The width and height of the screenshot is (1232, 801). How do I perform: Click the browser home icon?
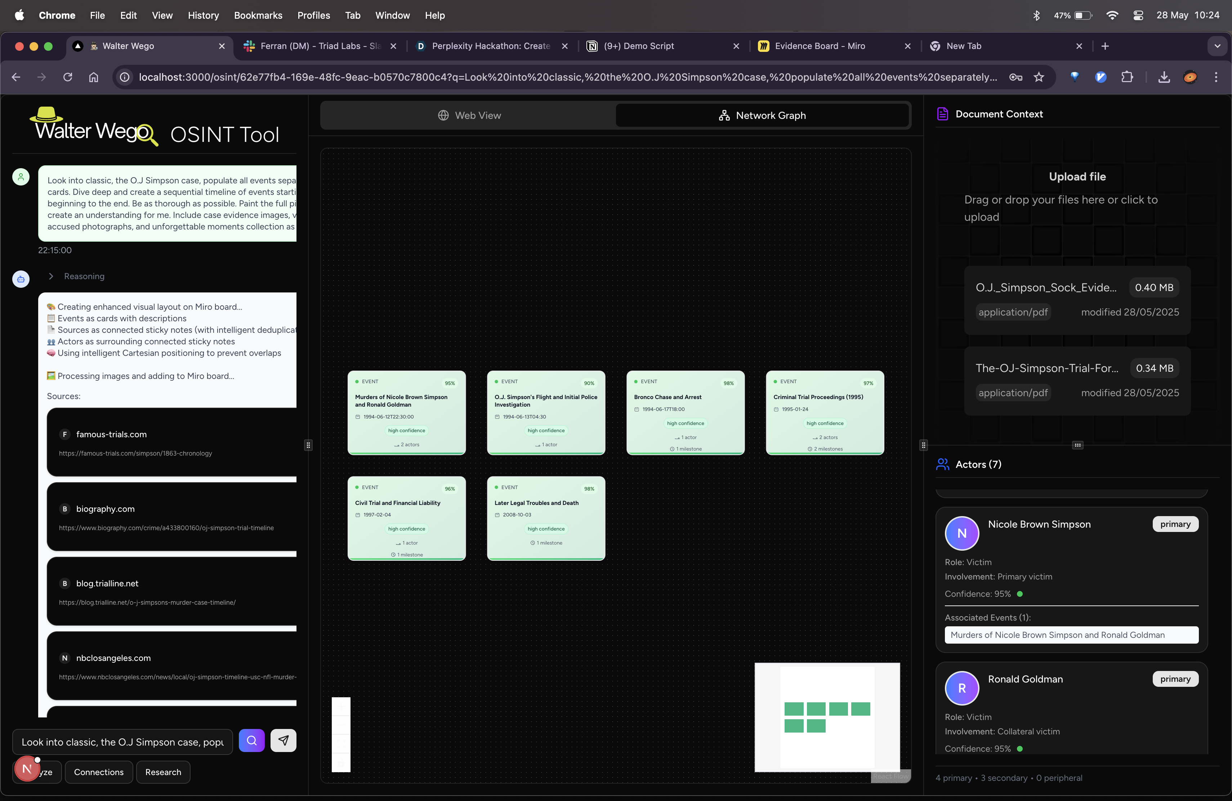tap(94, 77)
